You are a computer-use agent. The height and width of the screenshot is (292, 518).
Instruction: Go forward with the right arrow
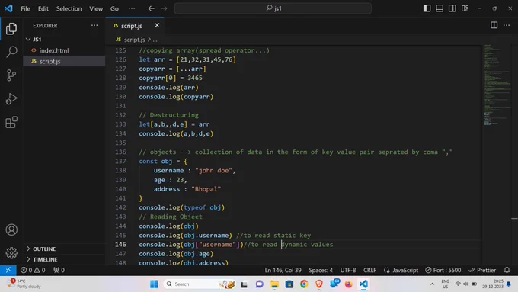[164, 8]
